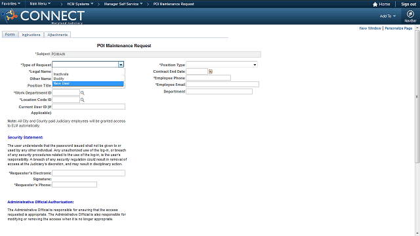Look up the Work Department ID
420x236 pixels.
pyautogui.click(x=83, y=93)
